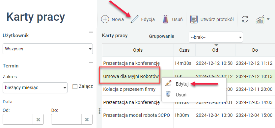Sort by the Do column header
Screen dimensions: 275x128
(255, 50)
